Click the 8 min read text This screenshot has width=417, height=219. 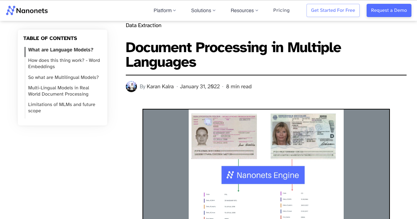tap(239, 87)
